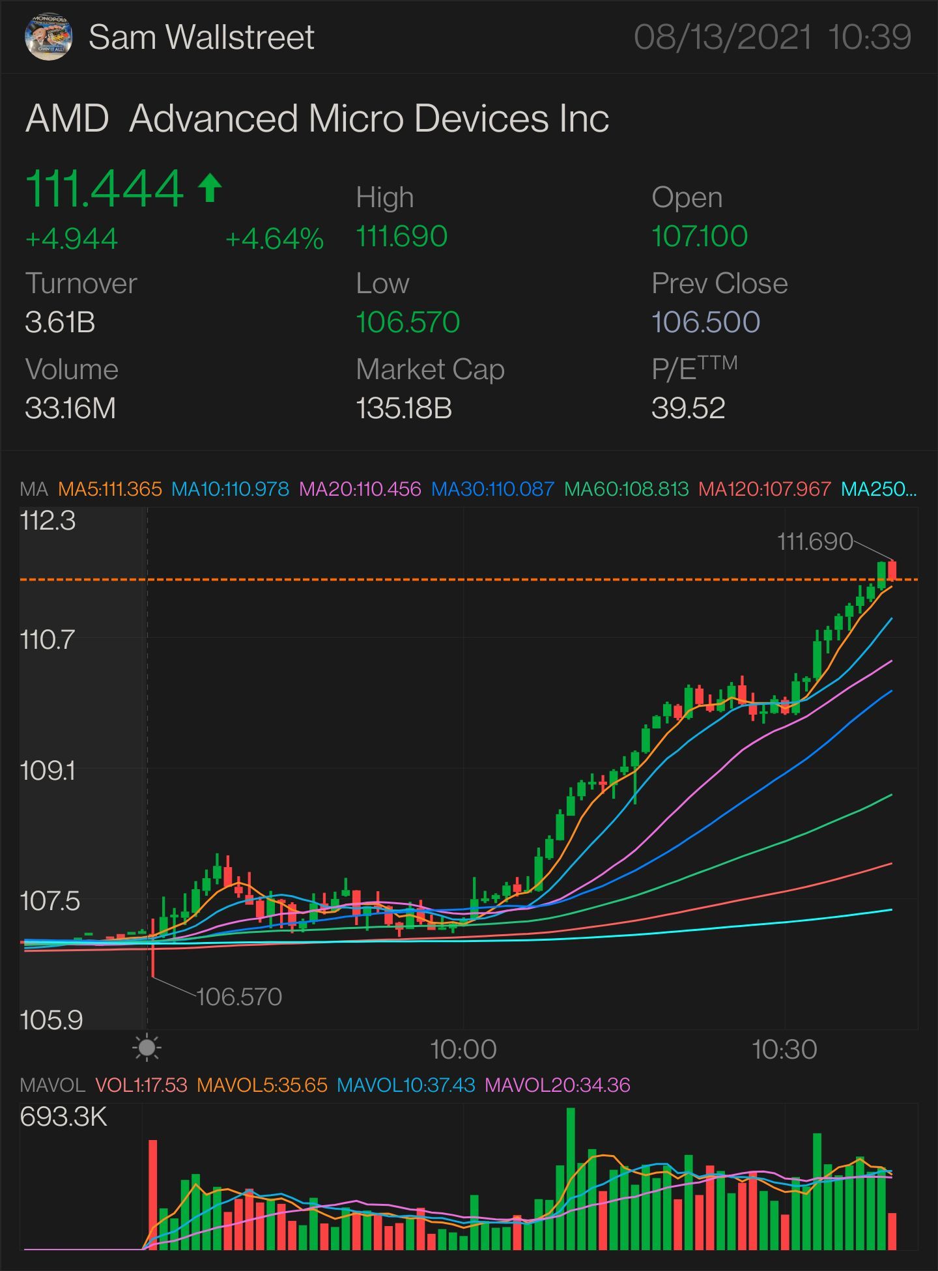Tap the 10:30 time axis label
This screenshot has height=1271, width=938.
pos(784,1050)
